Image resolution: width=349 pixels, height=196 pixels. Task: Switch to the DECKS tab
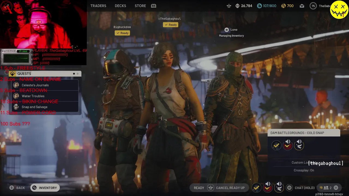[x=120, y=6]
